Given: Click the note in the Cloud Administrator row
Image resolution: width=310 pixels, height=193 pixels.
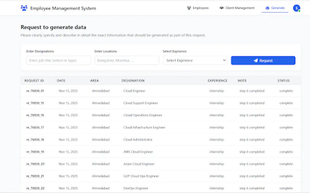Looking at the screenshot, I should coord(252,140).
